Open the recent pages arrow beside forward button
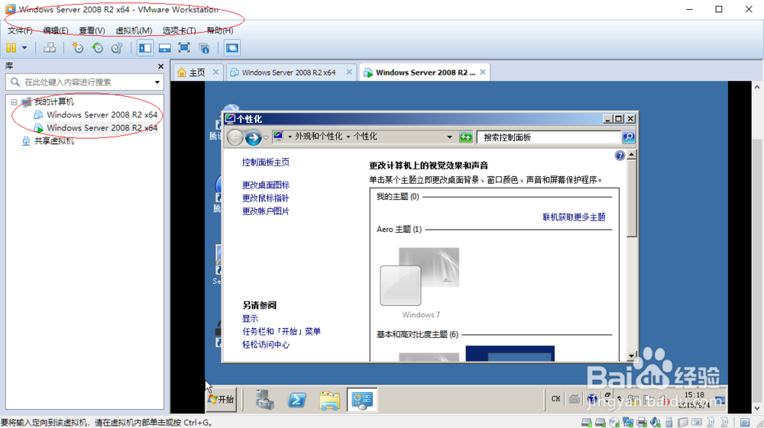764x428 pixels. click(266, 137)
